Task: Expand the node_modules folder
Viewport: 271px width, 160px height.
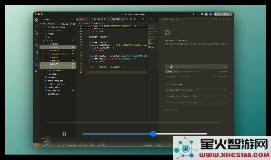Action: click(x=58, y=31)
